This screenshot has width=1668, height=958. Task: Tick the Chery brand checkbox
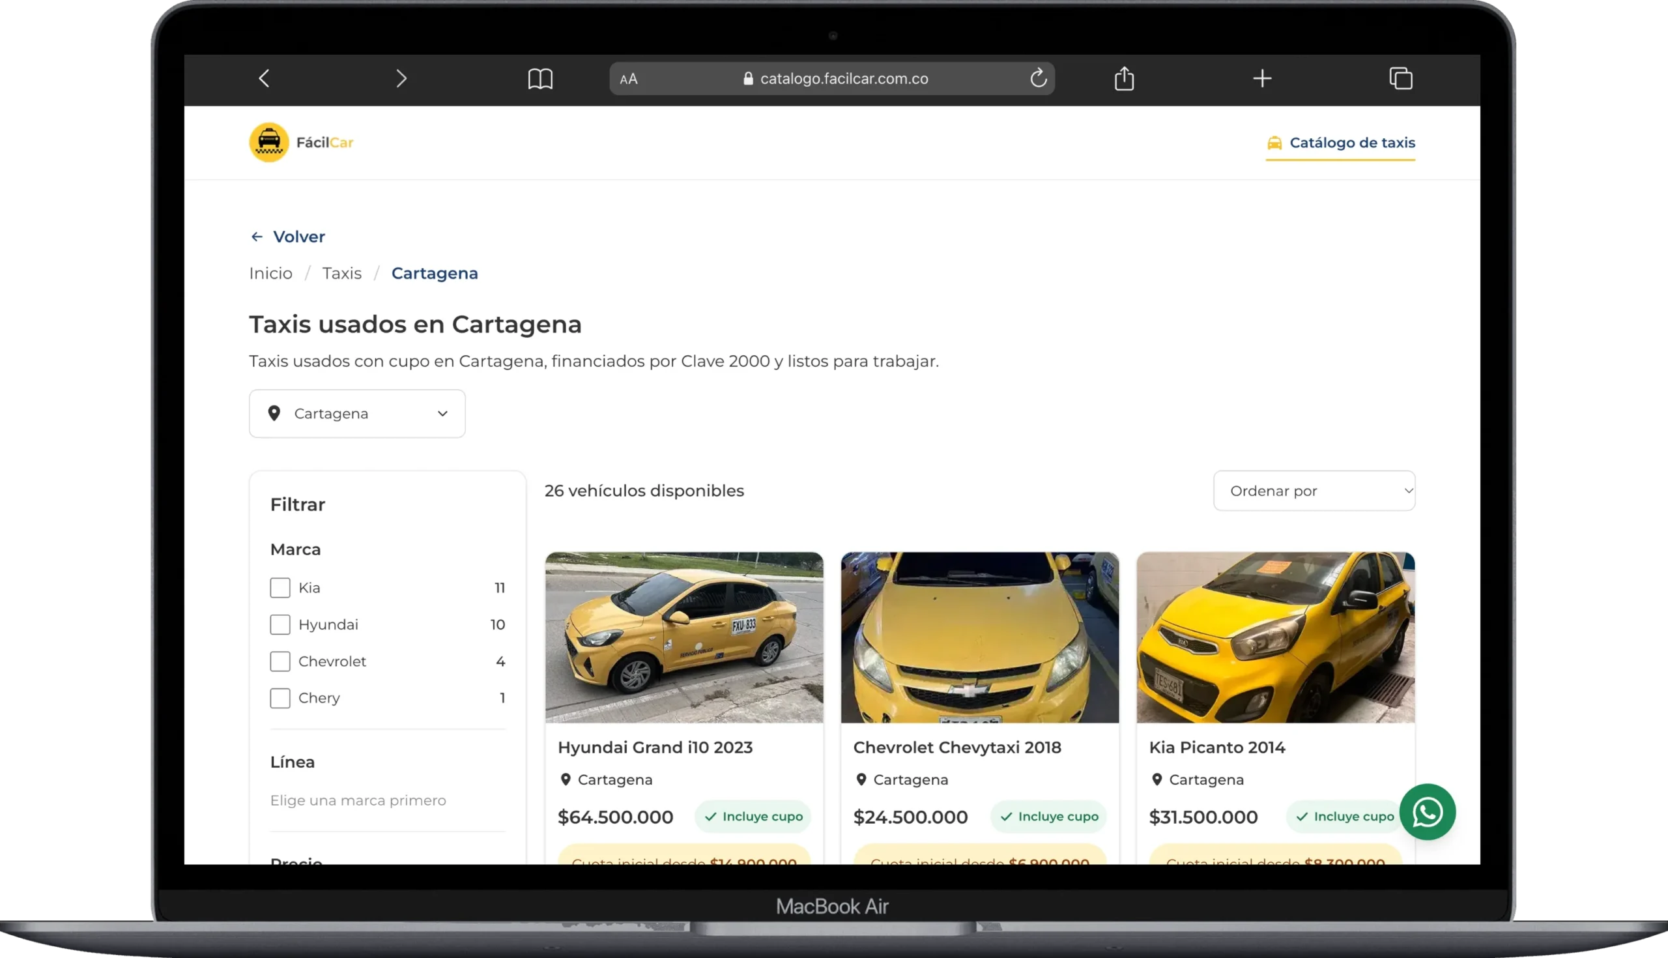click(280, 697)
